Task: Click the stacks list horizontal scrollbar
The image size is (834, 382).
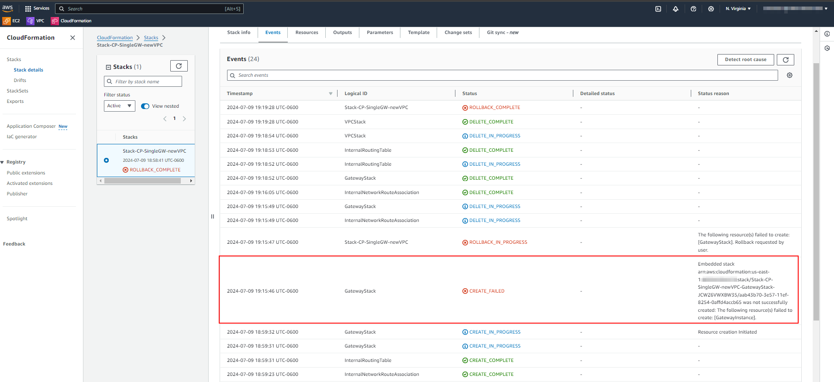Action: (x=142, y=181)
